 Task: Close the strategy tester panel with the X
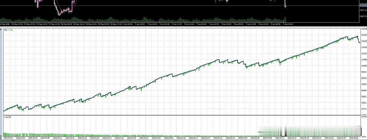(1, 29)
